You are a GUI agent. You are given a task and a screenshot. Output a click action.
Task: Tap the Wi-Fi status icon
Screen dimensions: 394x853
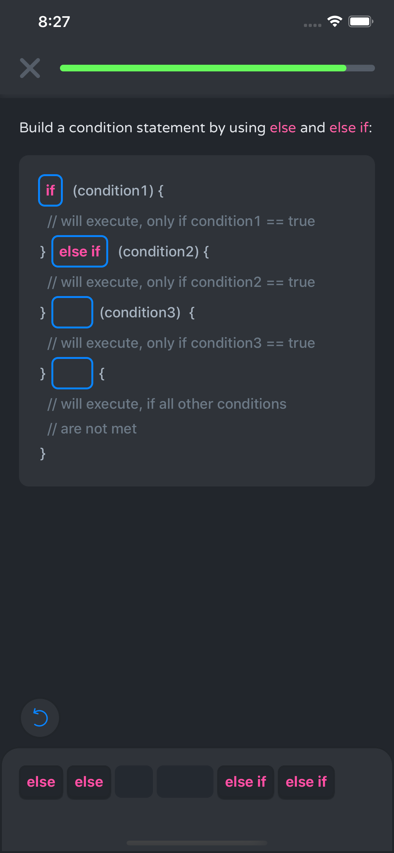pyautogui.click(x=334, y=22)
